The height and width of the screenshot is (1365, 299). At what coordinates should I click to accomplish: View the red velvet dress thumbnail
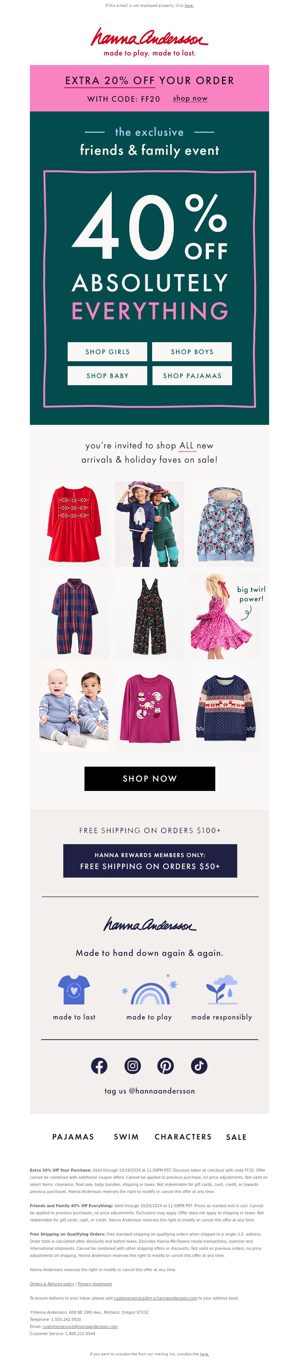pyautogui.click(x=74, y=524)
